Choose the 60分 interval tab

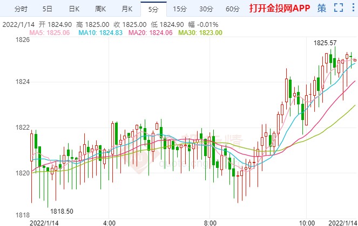point(233,9)
